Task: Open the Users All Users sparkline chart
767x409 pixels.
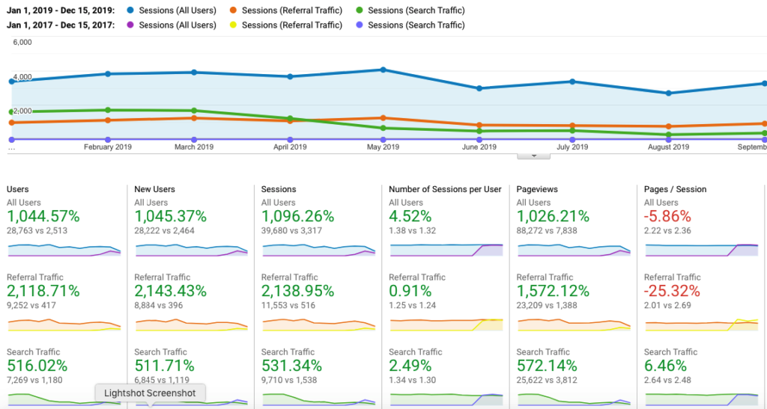Action: tap(64, 250)
